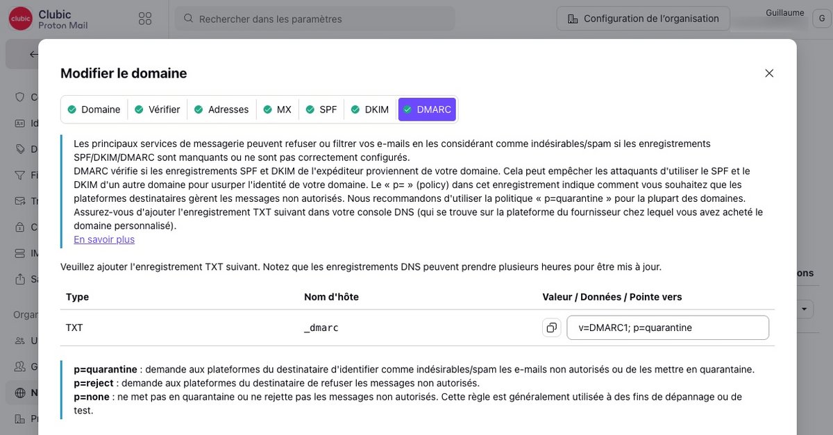Click the p=reject policy description line
This screenshot has height=435, width=833.
click(276, 383)
